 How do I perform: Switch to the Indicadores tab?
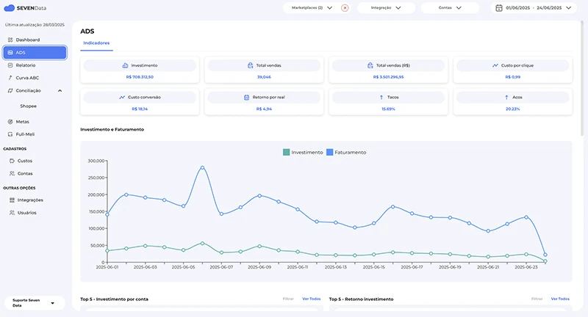(x=96, y=43)
